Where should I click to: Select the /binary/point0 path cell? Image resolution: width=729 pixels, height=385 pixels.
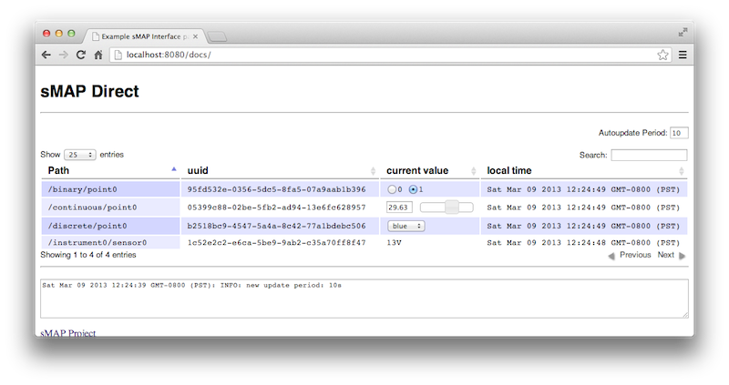(x=110, y=189)
